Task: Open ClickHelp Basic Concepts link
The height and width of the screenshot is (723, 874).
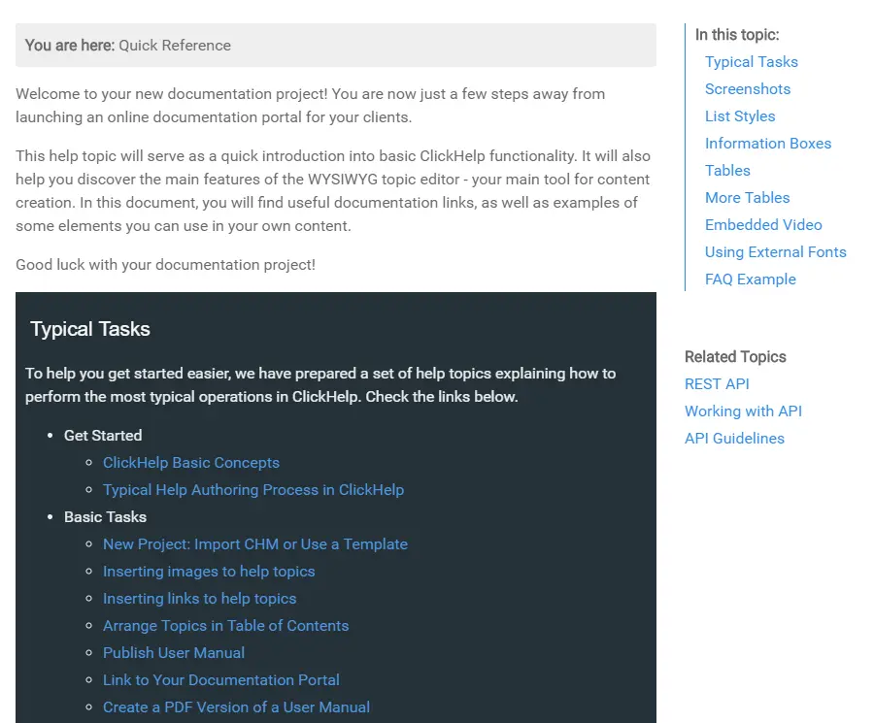Action: [x=190, y=463]
